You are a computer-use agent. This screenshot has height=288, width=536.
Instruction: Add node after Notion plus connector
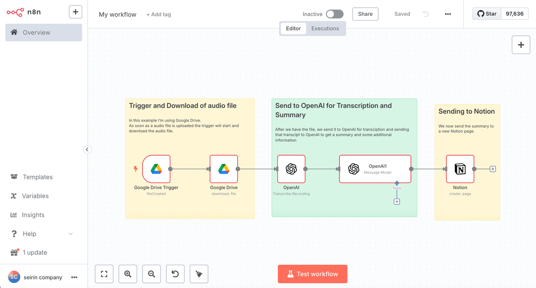(493, 169)
